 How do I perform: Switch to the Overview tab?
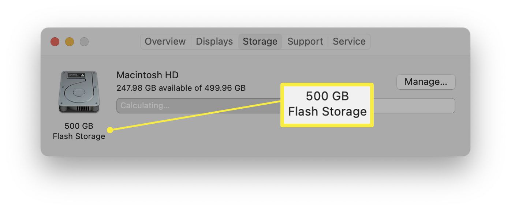click(165, 42)
